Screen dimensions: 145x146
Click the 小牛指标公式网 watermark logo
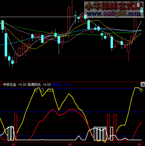[x=114, y=6]
